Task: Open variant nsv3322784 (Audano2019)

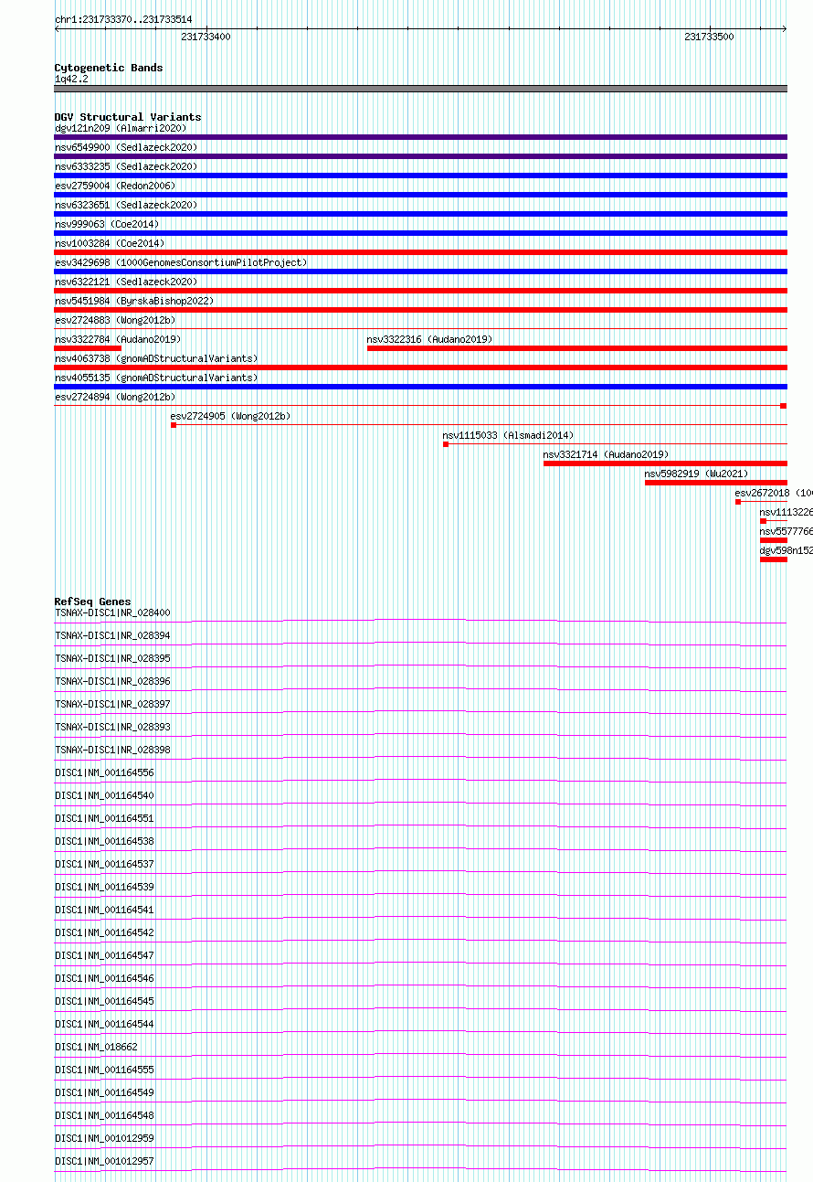Action: tap(118, 339)
